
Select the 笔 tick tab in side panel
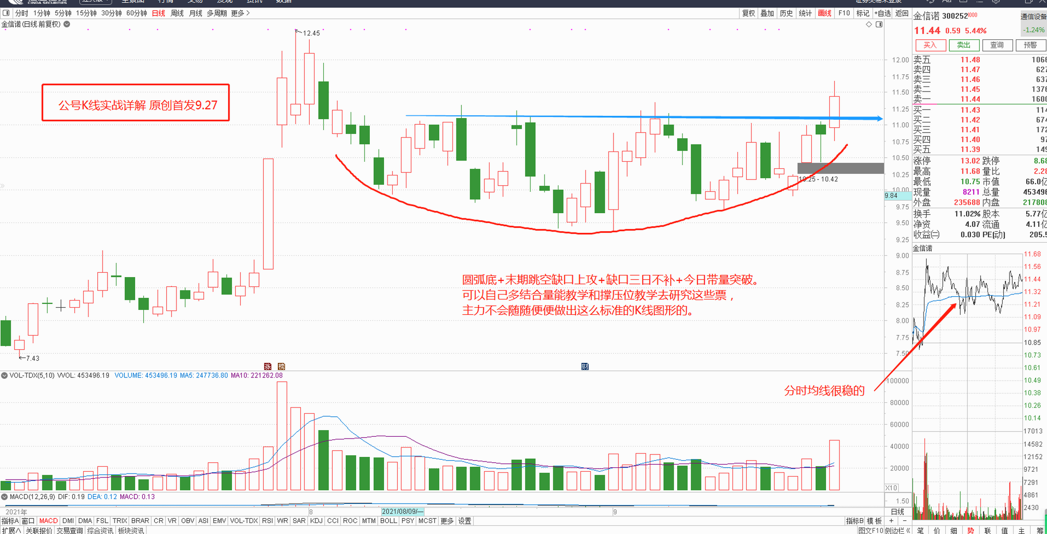point(920,530)
